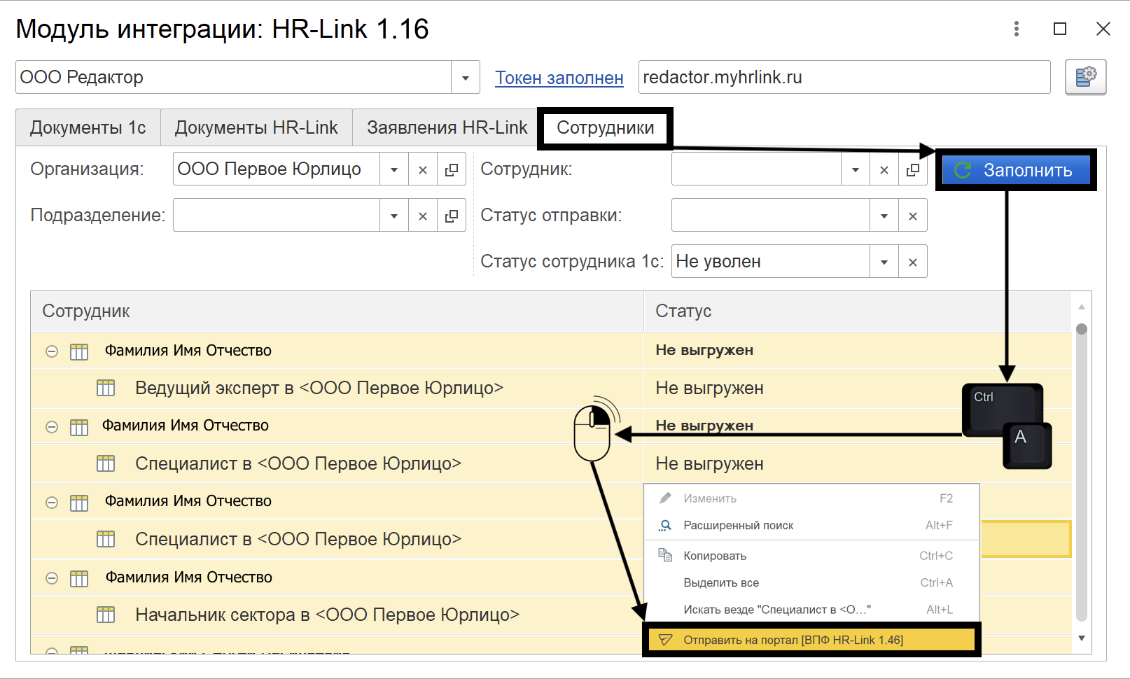Choose Отправить на портал menu item
Image resolution: width=1130 pixels, height=679 pixels.
point(811,640)
